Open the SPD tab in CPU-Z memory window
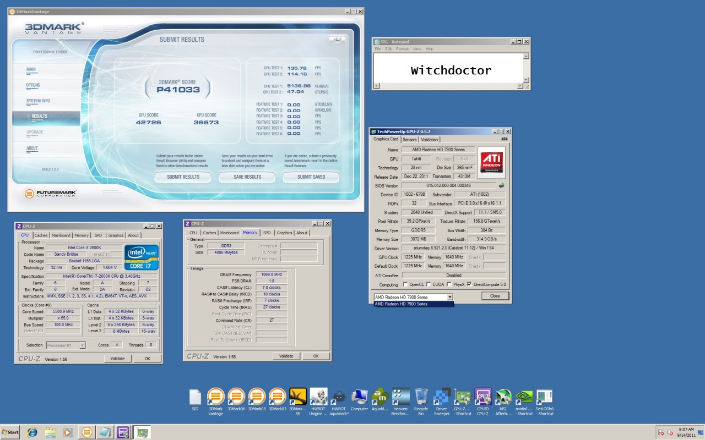The height and width of the screenshot is (440, 705). [x=267, y=233]
